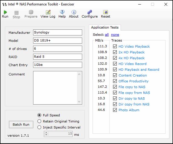Click the 44.6 MB/s result value
Screen dimensions: 173x144
[101, 110]
